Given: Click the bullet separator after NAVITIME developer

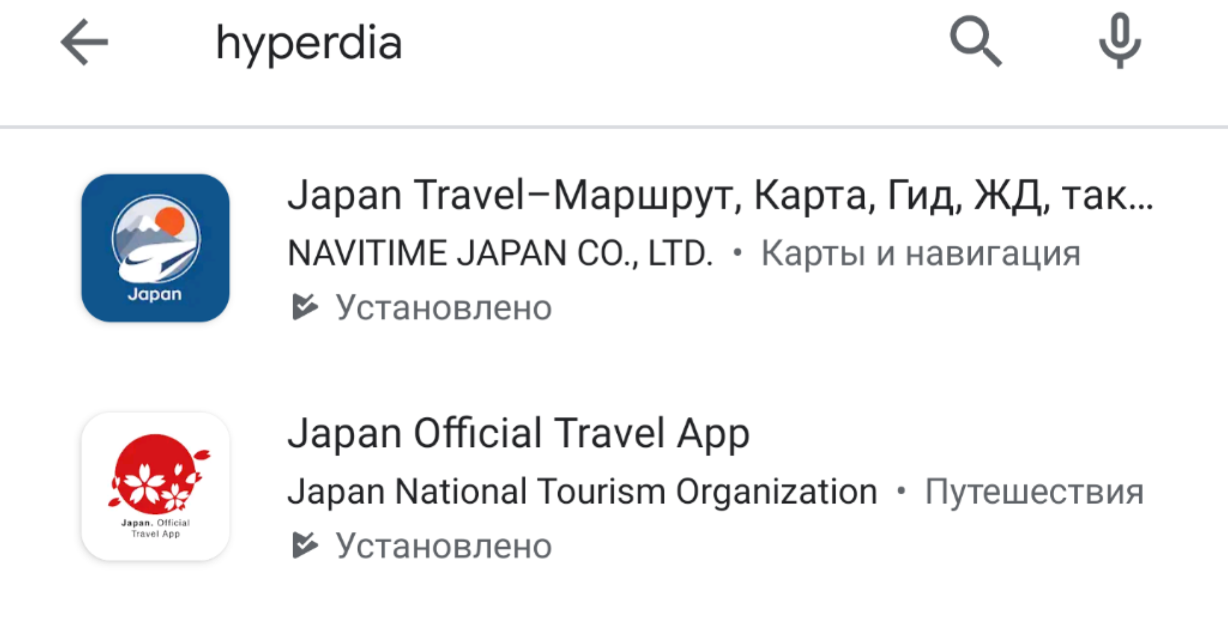Looking at the screenshot, I should click(737, 253).
